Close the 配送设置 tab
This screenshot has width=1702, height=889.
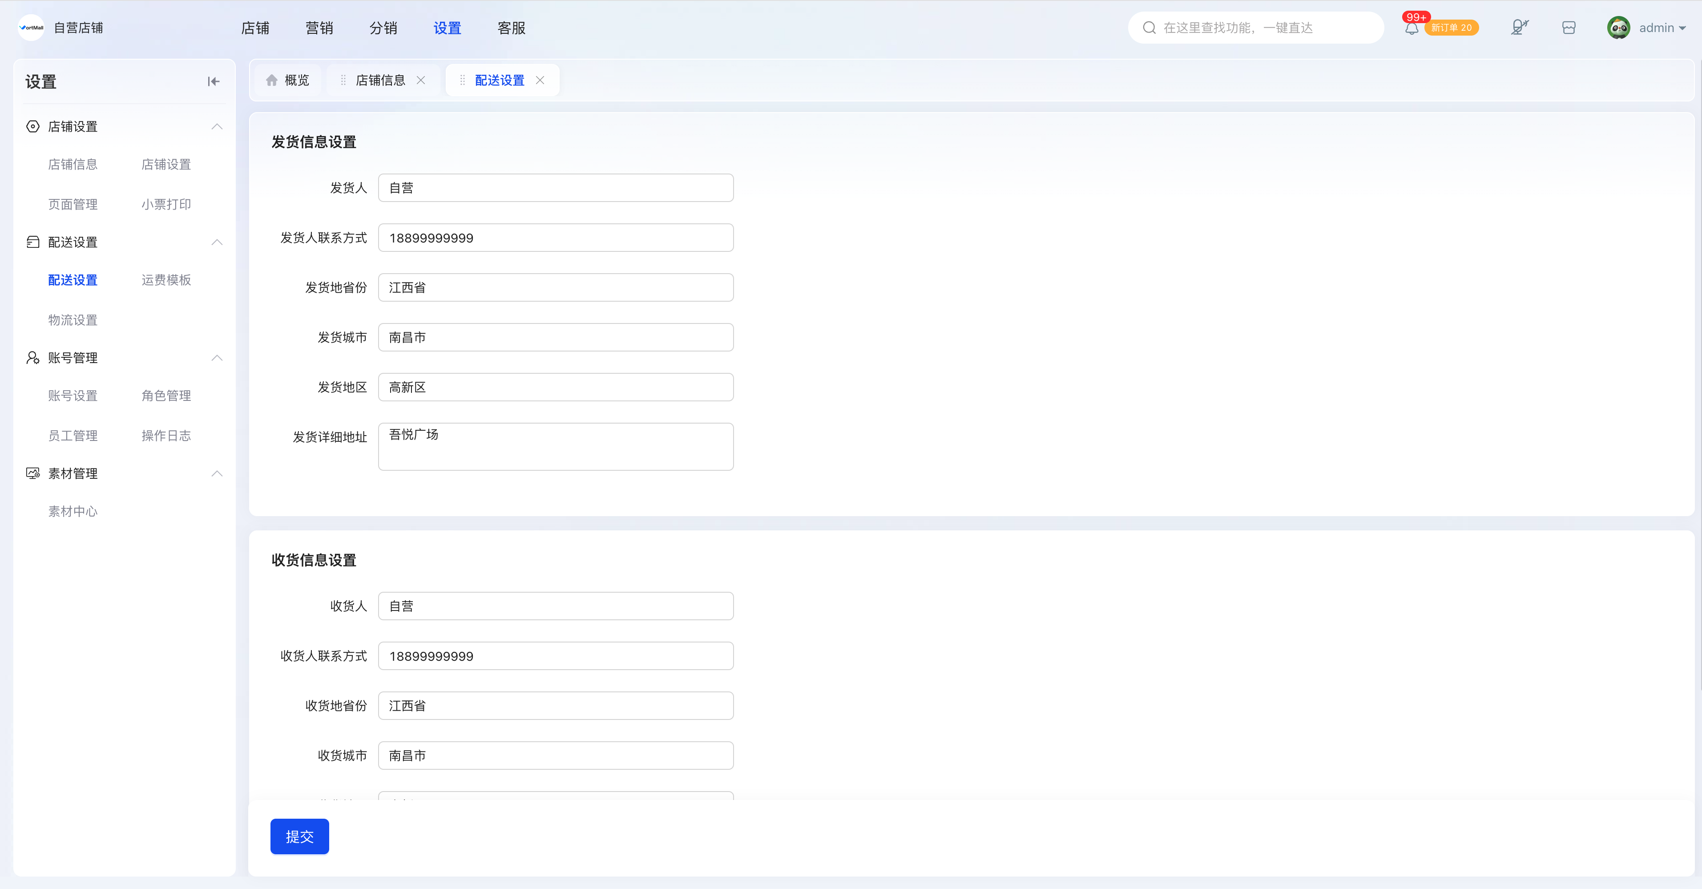(540, 80)
